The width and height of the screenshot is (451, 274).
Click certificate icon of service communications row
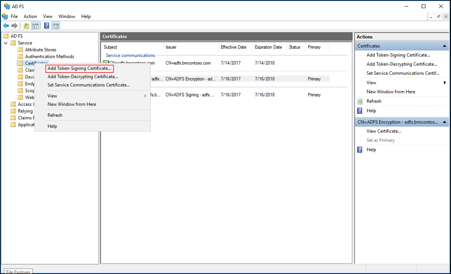pyautogui.click(x=106, y=63)
